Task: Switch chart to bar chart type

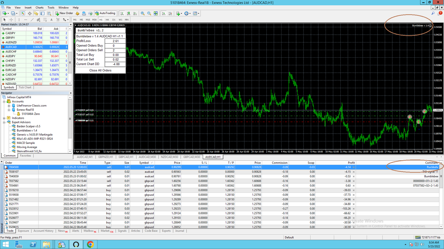Action: click(x=122, y=13)
